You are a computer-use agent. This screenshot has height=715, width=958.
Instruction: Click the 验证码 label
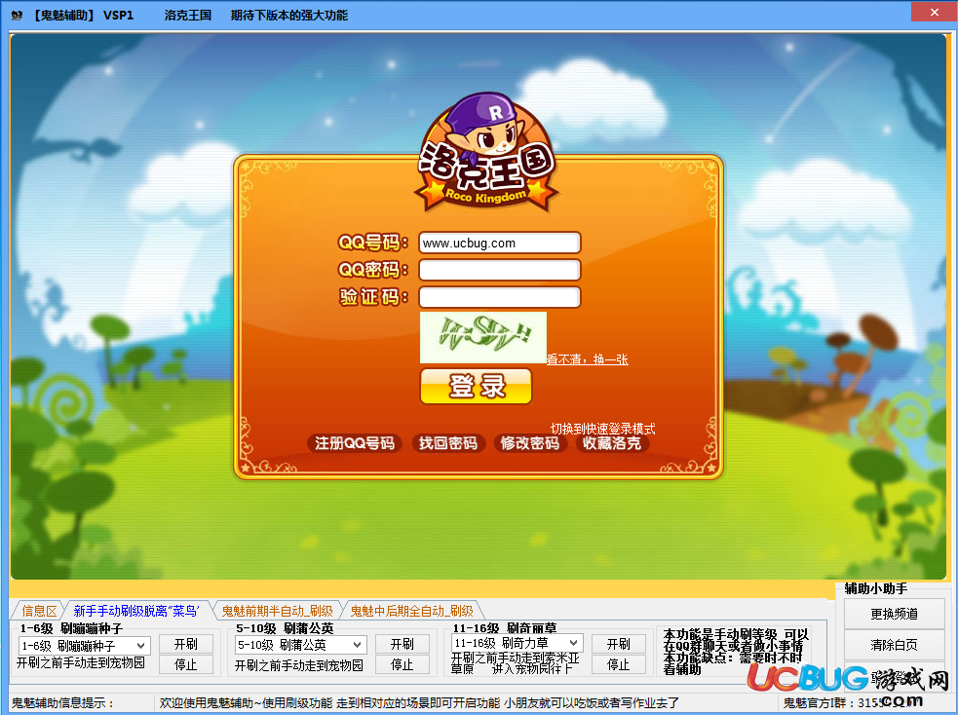372,297
